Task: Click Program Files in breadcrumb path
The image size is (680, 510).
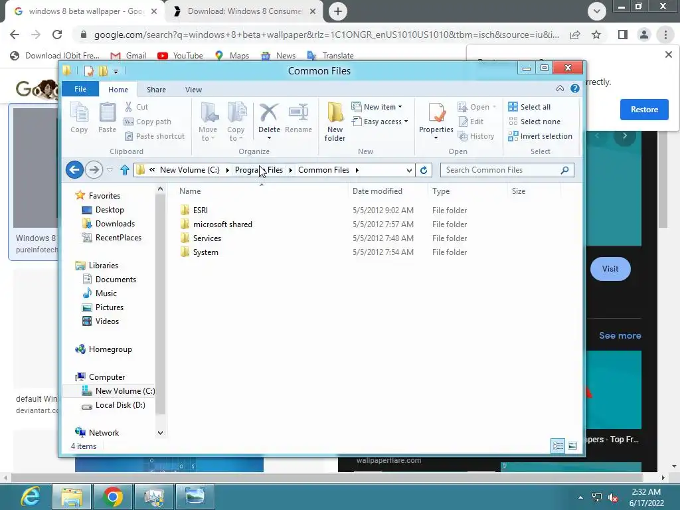Action: coord(258,170)
